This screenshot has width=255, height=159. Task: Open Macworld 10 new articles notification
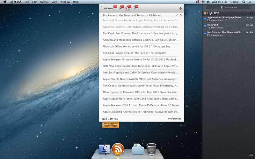(x=228, y=26)
